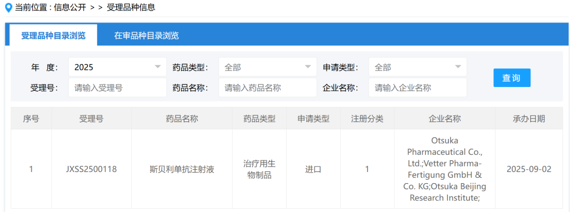The width and height of the screenshot is (570, 212).
Task: Select the 斯贝利单抗注射液 cell
Action: pyautogui.click(x=182, y=169)
